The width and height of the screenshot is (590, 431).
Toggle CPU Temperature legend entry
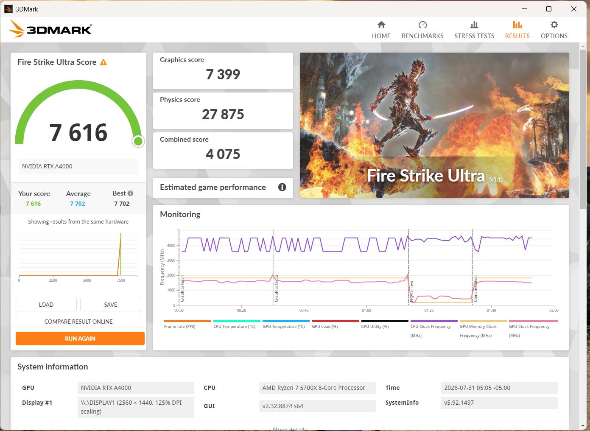pos(236,324)
